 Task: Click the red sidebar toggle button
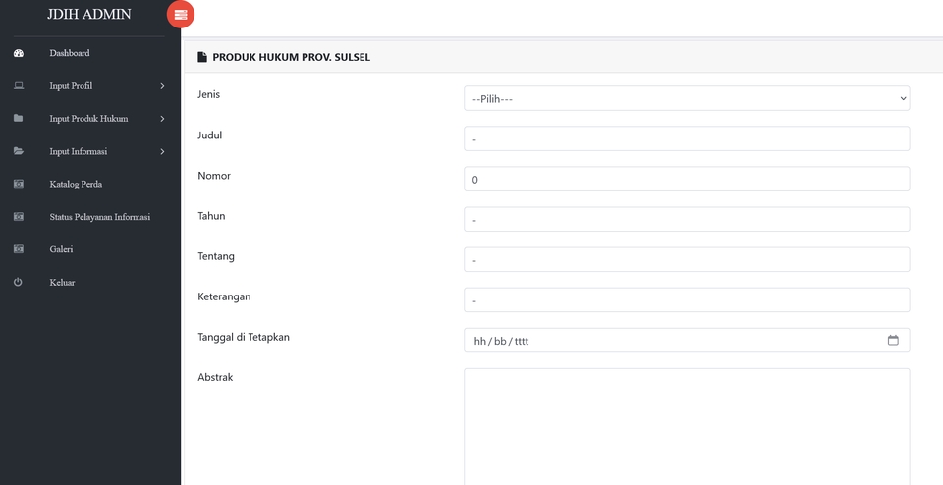pos(181,14)
